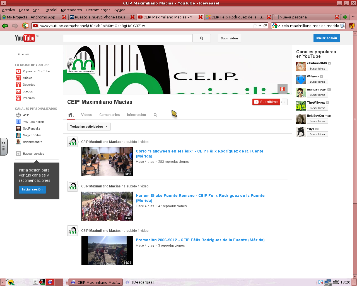The width and height of the screenshot is (357, 286).
Task: Close the Puesto a nuevo Phone House tab
Action: coord(132,17)
